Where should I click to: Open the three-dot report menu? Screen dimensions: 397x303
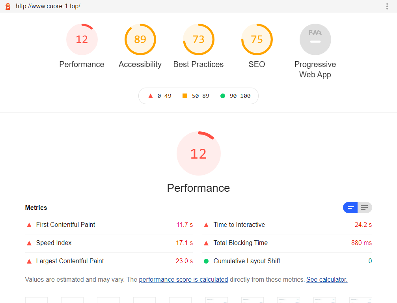coord(387,6)
